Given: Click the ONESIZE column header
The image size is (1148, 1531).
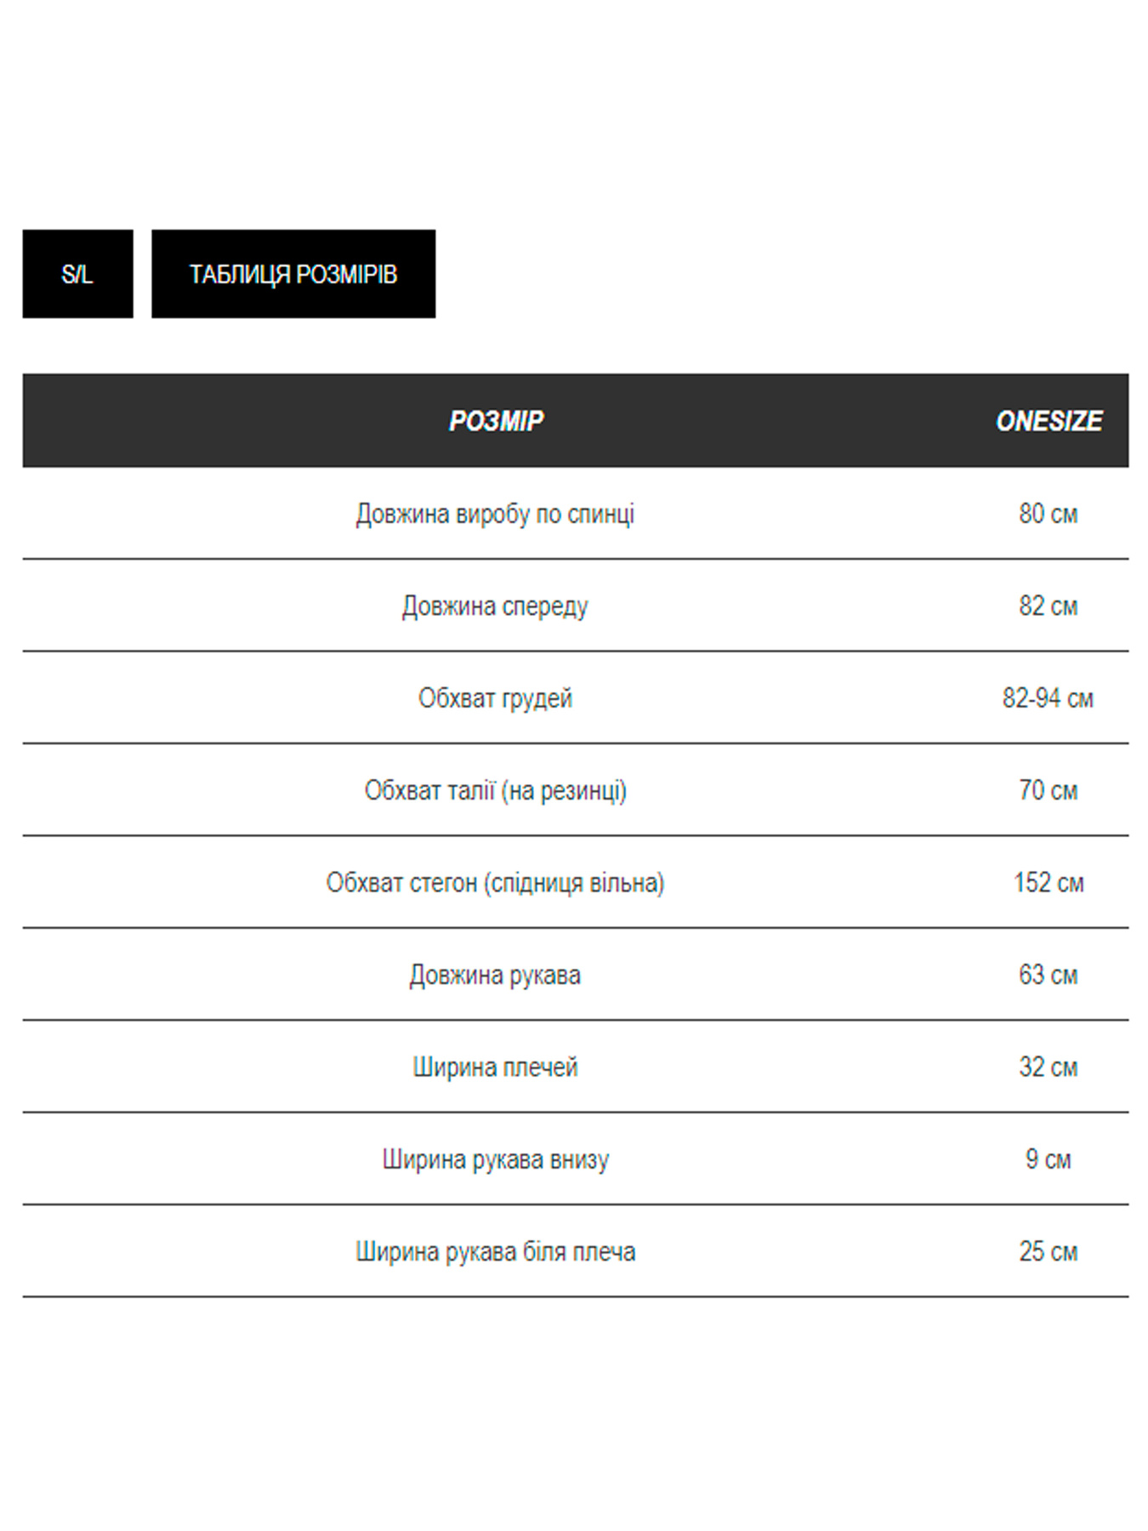Looking at the screenshot, I should tap(1049, 421).
